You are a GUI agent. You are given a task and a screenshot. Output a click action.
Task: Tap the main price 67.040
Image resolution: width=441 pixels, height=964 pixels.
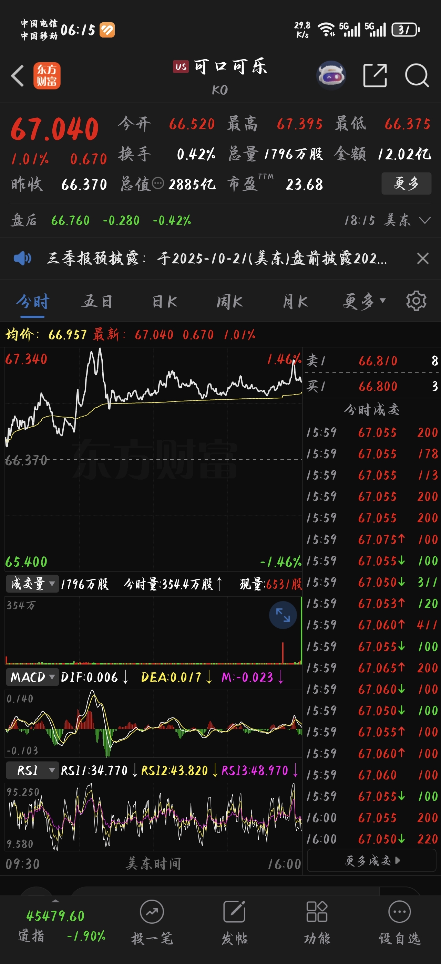[55, 129]
